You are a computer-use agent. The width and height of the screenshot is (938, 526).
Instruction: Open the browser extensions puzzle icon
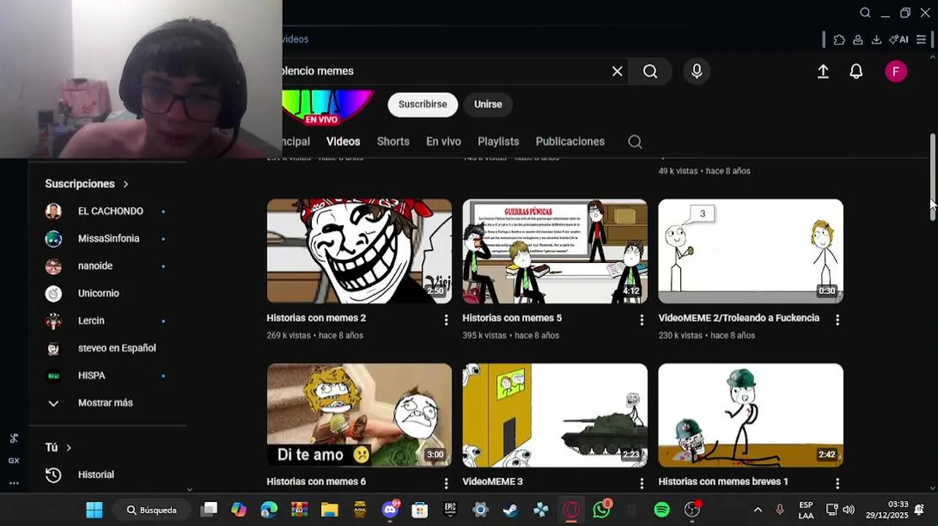click(839, 39)
